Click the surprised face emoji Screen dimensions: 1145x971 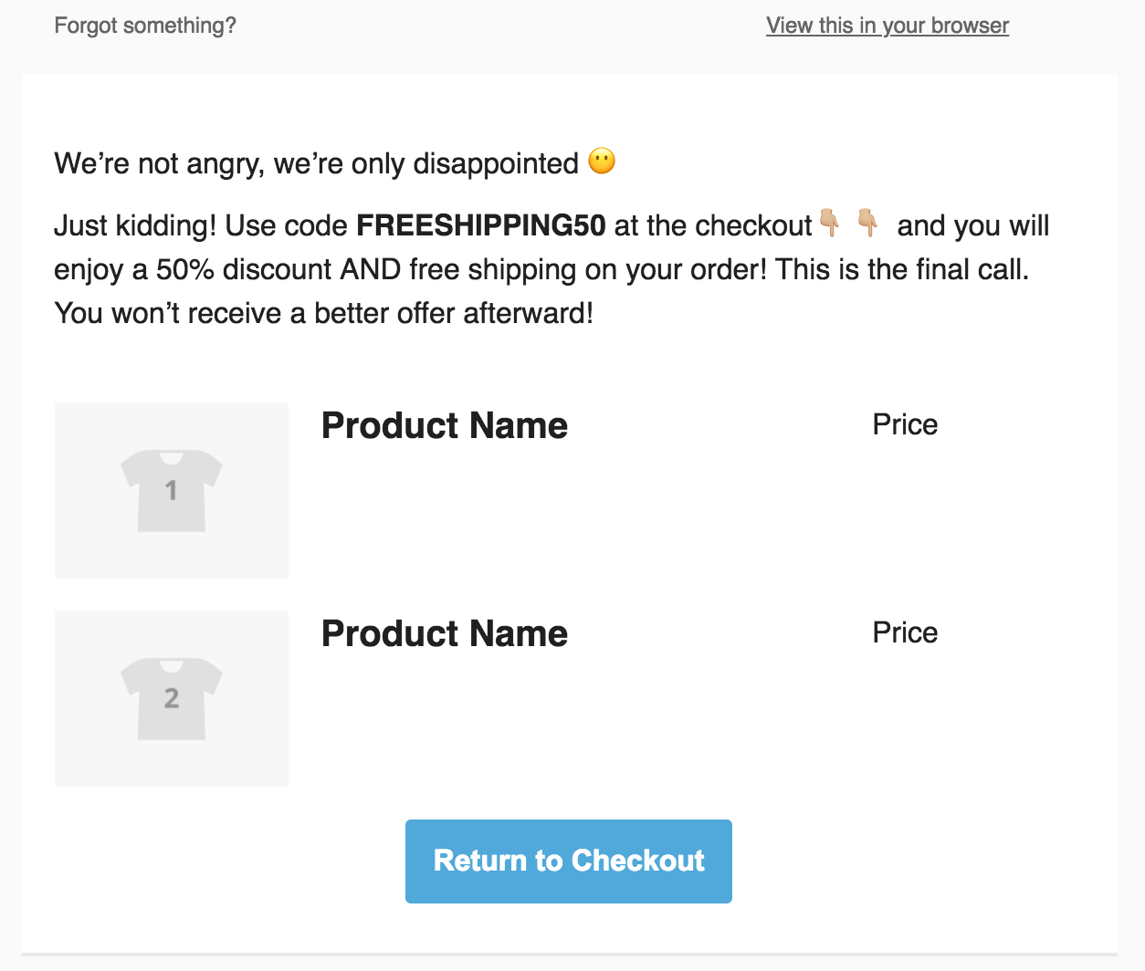coord(602,162)
